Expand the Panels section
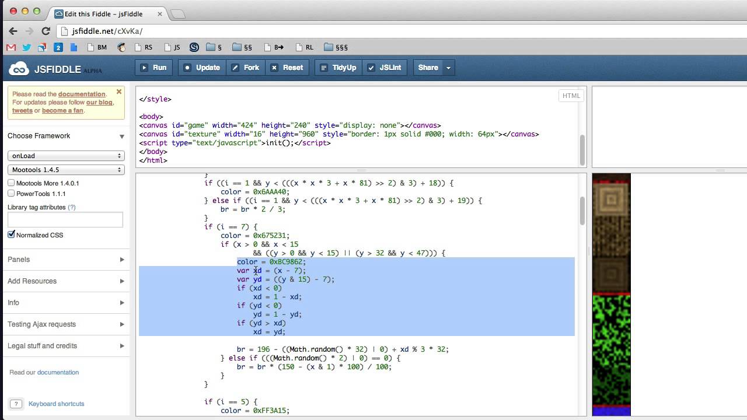The image size is (747, 420). (x=65, y=260)
